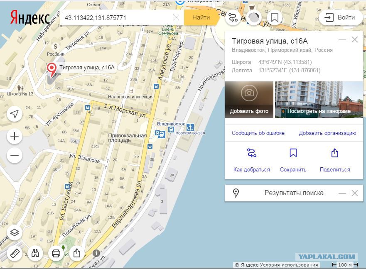Click the Широта latitude value

tap(285, 62)
